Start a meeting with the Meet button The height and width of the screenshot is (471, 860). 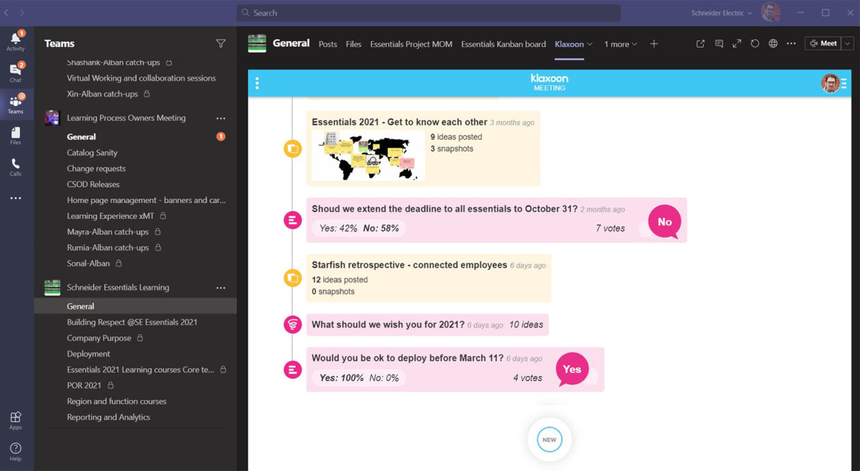point(824,43)
